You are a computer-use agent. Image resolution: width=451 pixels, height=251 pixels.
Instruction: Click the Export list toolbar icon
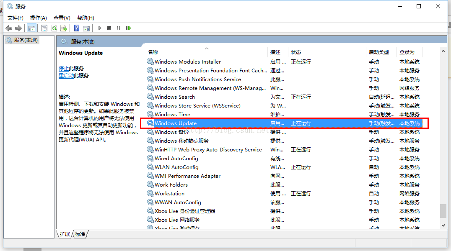(64, 28)
